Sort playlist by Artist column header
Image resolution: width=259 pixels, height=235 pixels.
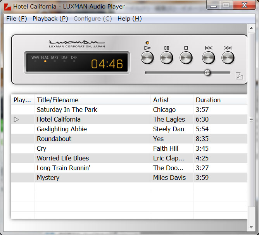172,100
